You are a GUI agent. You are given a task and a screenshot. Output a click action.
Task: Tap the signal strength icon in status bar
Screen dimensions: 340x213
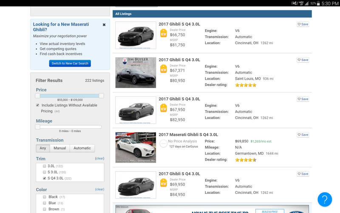click(x=307, y=3)
